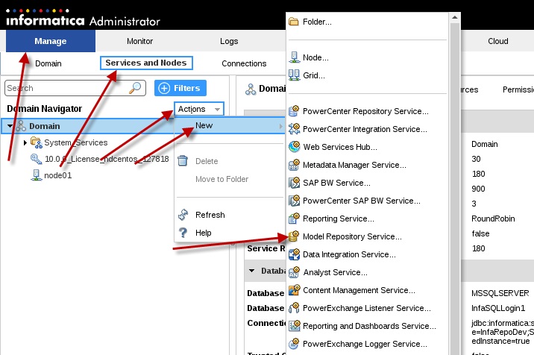Screen dimensions: 534x355
Task: Choose New in Actions menu
Action: click(230, 125)
